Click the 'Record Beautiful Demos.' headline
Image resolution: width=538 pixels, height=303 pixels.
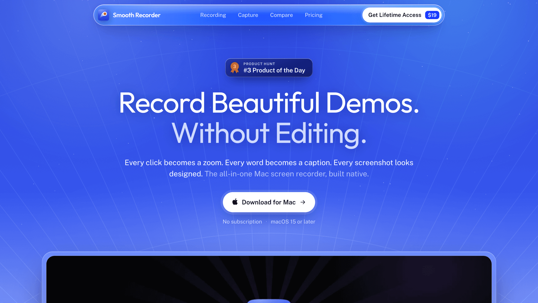click(269, 103)
